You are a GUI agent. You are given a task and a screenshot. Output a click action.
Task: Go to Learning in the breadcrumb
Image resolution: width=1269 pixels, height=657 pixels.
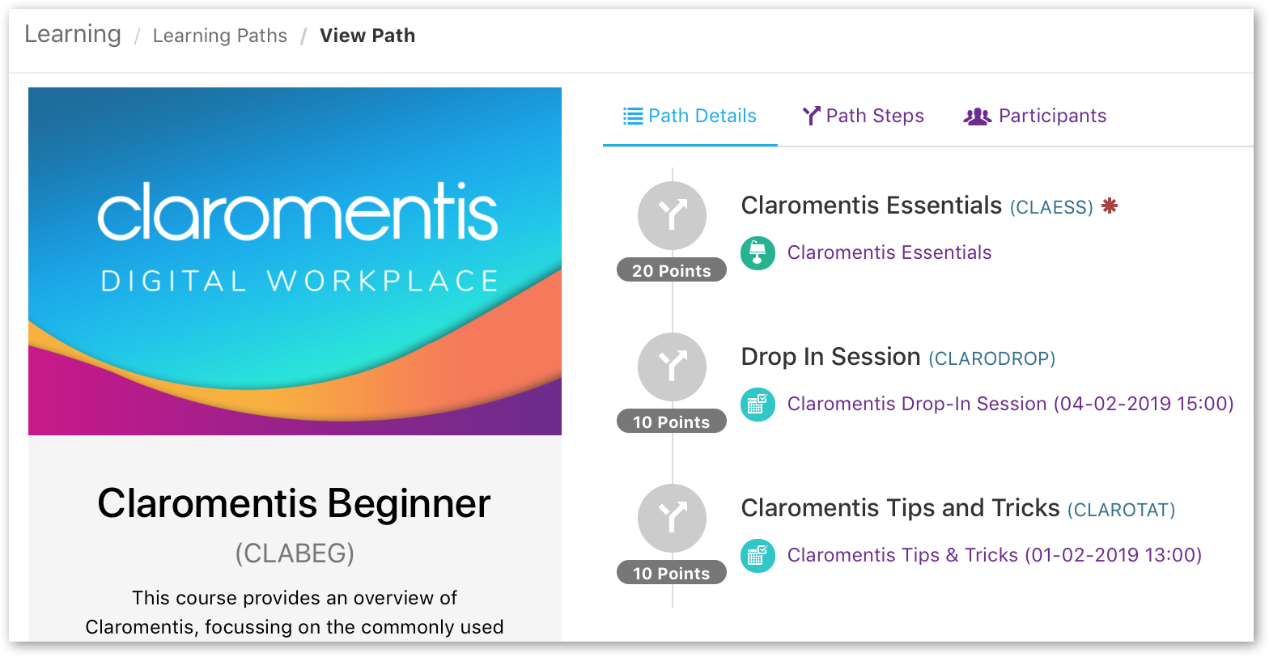pos(73,34)
